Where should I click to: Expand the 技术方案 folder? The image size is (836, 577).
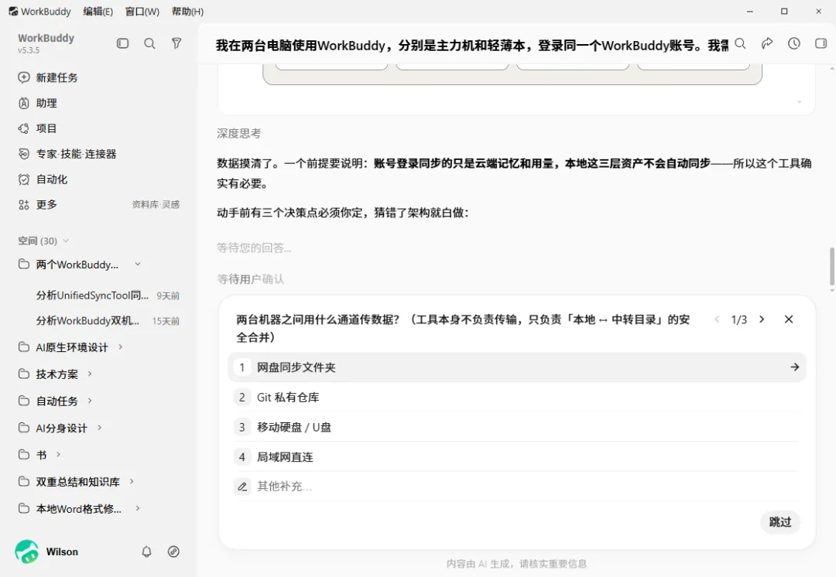click(90, 374)
